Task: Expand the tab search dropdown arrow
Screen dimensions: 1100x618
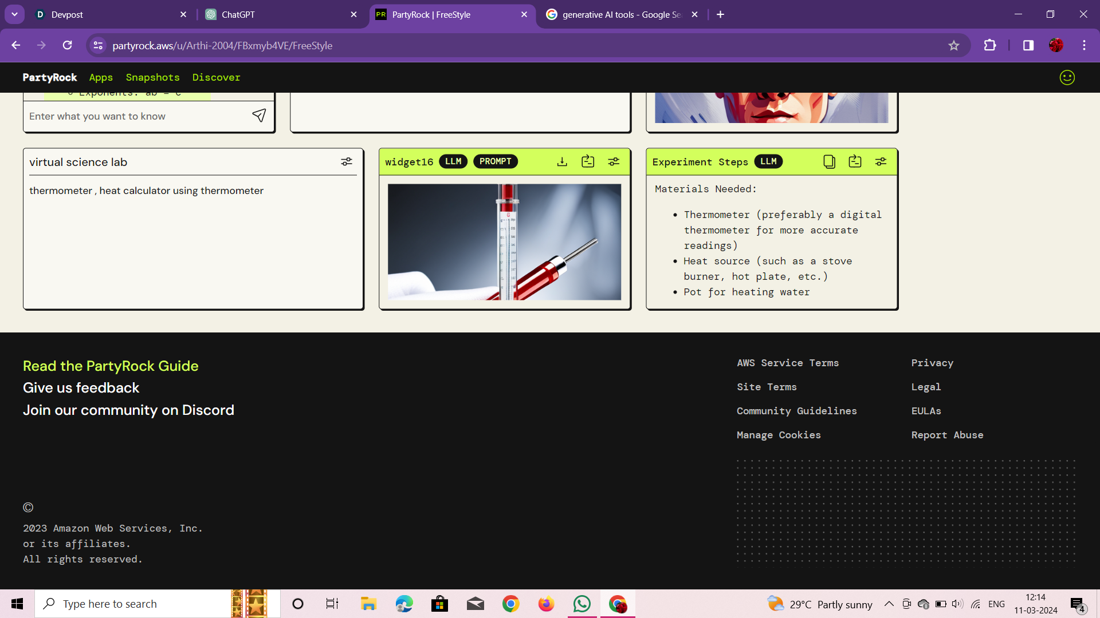Action: click(14, 14)
